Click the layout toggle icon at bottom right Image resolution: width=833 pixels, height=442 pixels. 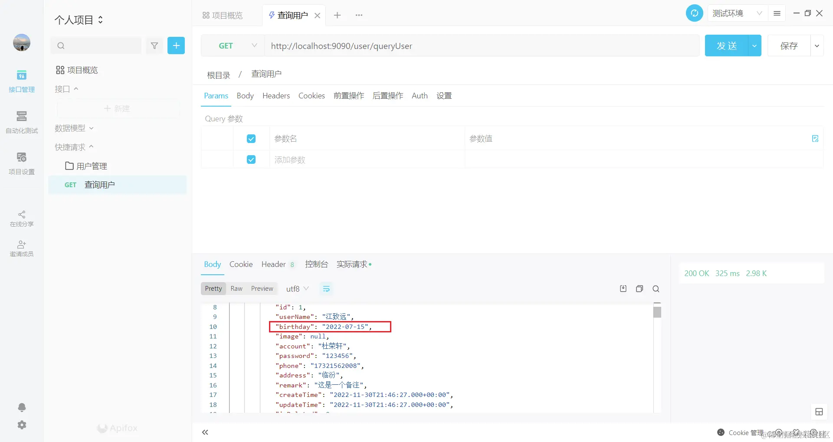[x=819, y=412]
